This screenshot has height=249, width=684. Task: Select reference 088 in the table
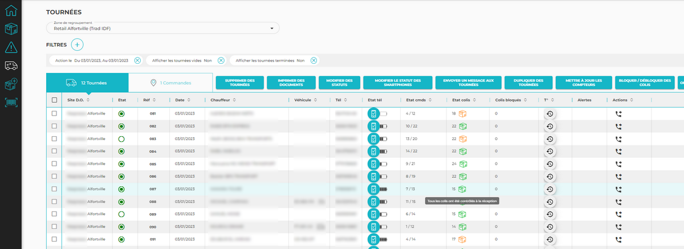coord(153,202)
